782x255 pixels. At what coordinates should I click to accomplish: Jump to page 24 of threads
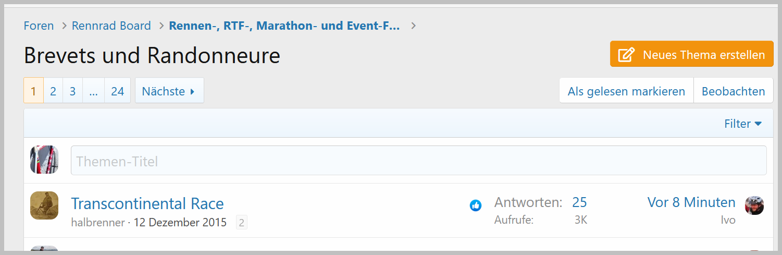(118, 91)
